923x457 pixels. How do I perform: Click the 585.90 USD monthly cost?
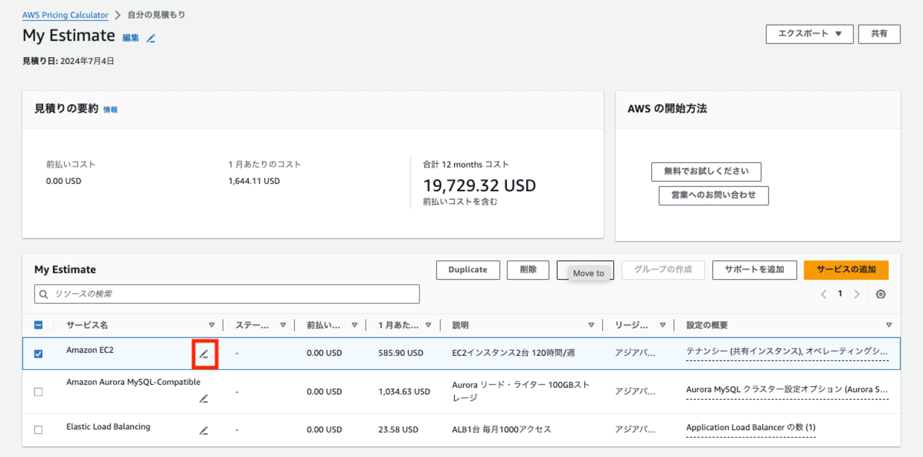point(401,353)
